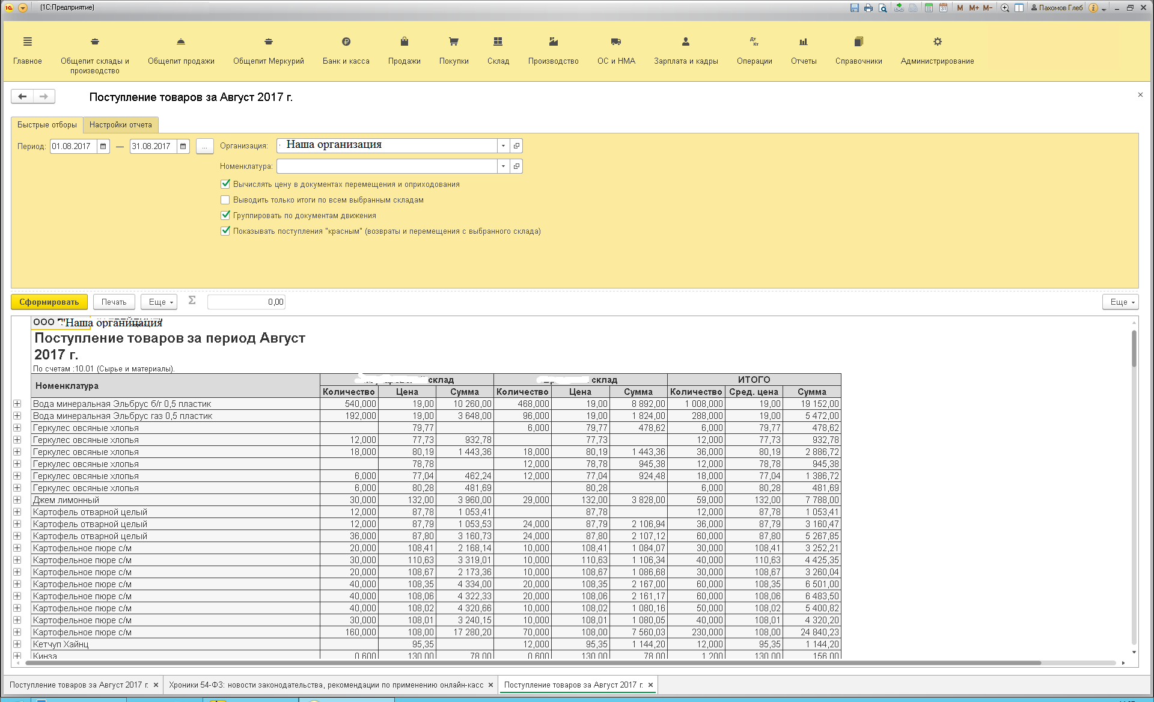Viewport: 1154px width, 702px height.
Task: Open Производство section
Action: click(x=554, y=50)
